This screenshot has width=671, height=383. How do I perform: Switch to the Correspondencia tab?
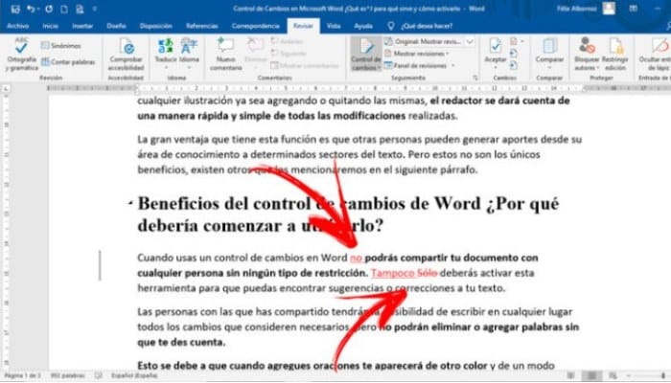coord(256,26)
